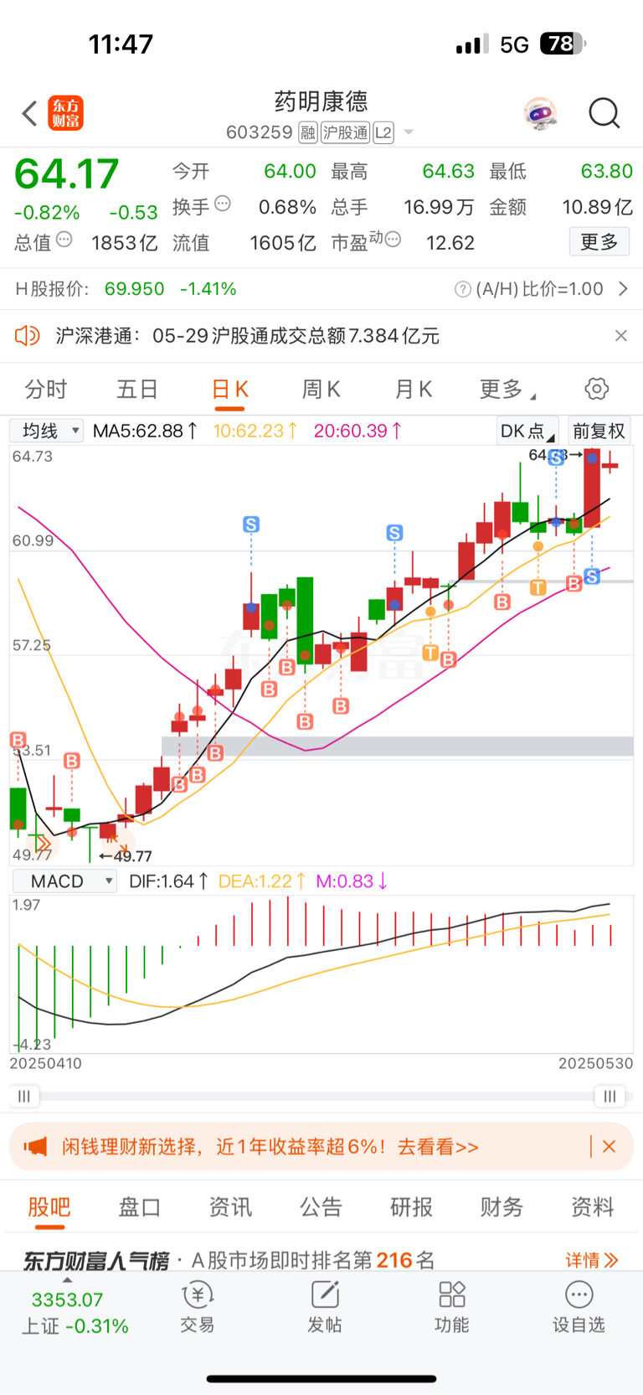
Task: Tap the 融 margin badge
Action: tap(308, 132)
